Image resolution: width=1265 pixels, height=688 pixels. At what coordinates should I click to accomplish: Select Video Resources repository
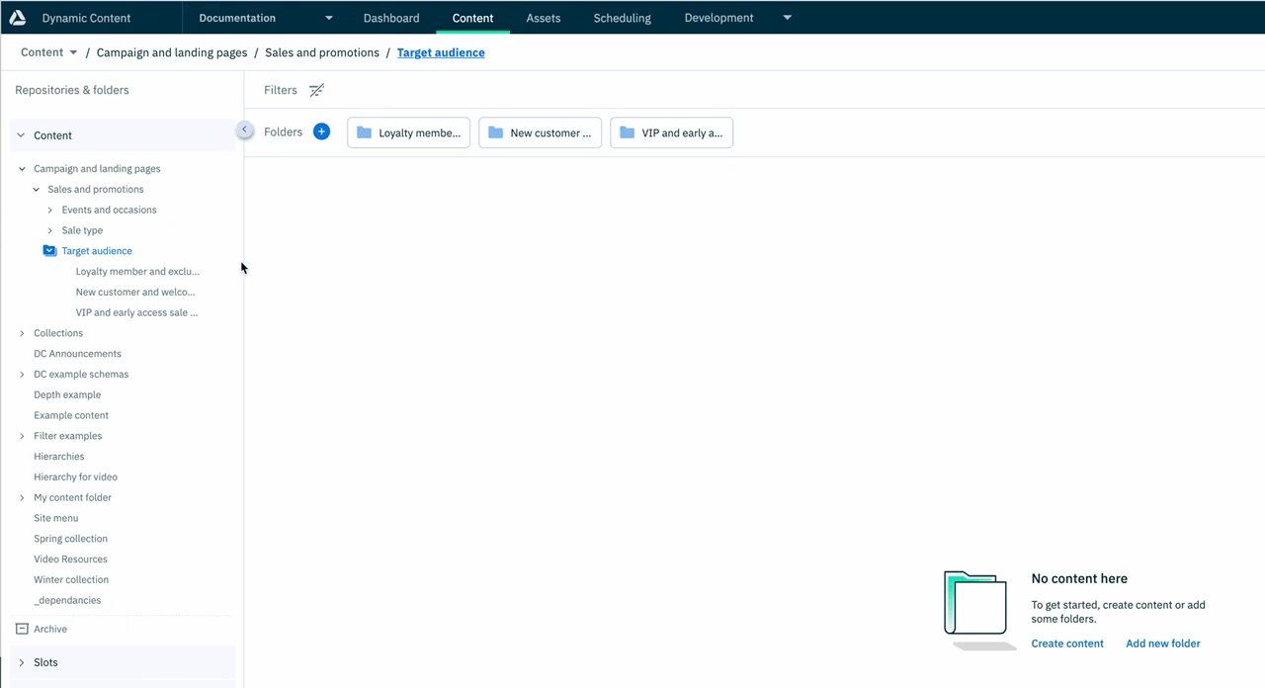coord(71,559)
